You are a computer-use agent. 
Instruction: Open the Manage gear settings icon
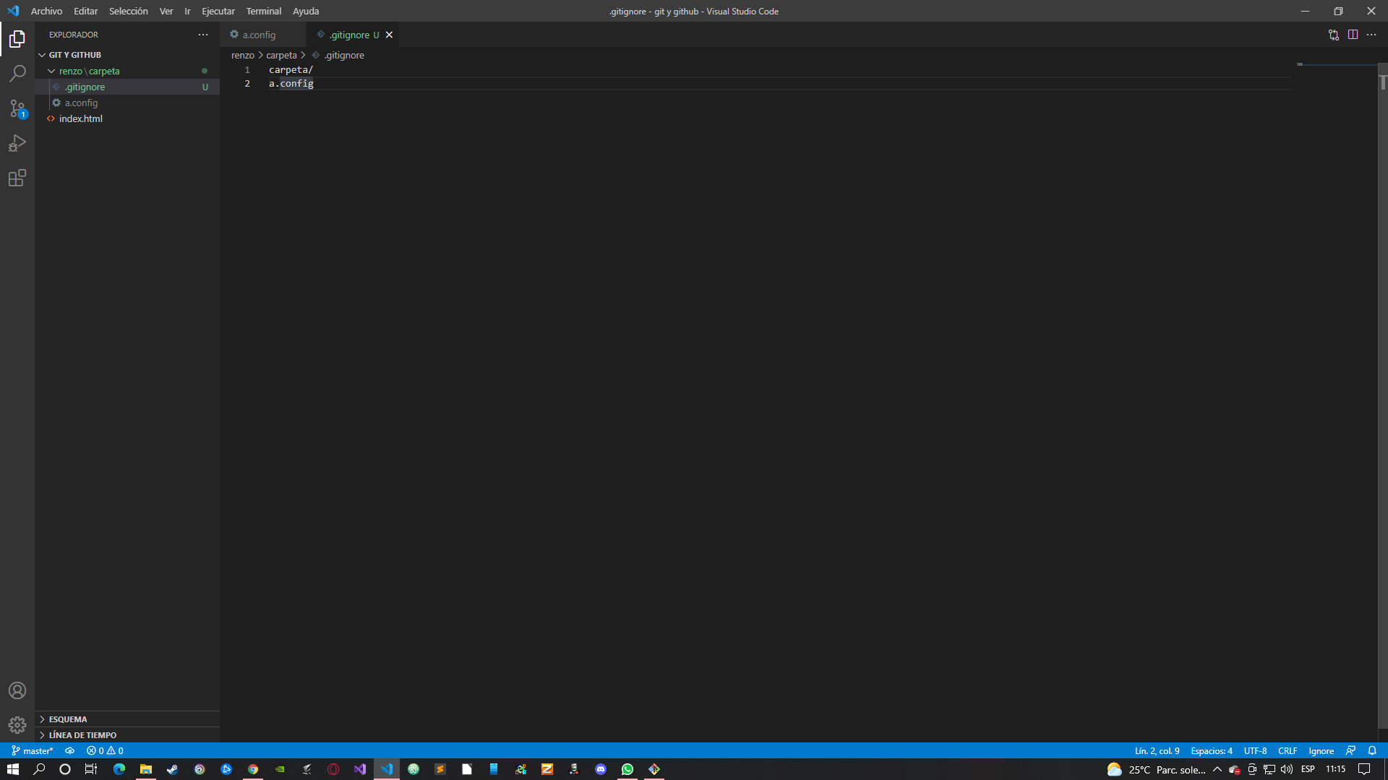pos(17,724)
